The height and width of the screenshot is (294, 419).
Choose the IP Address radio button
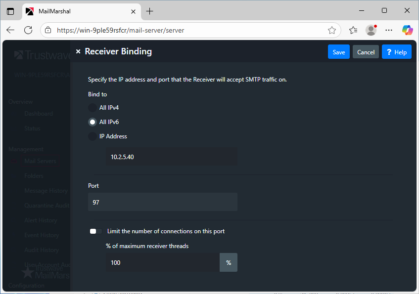[93, 136]
